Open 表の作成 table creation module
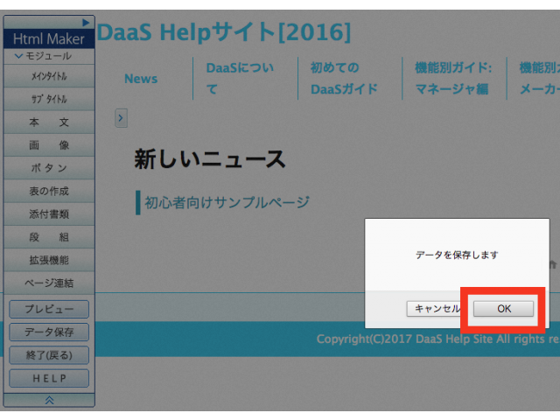Viewport: 560px width, 420px height. (49, 191)
